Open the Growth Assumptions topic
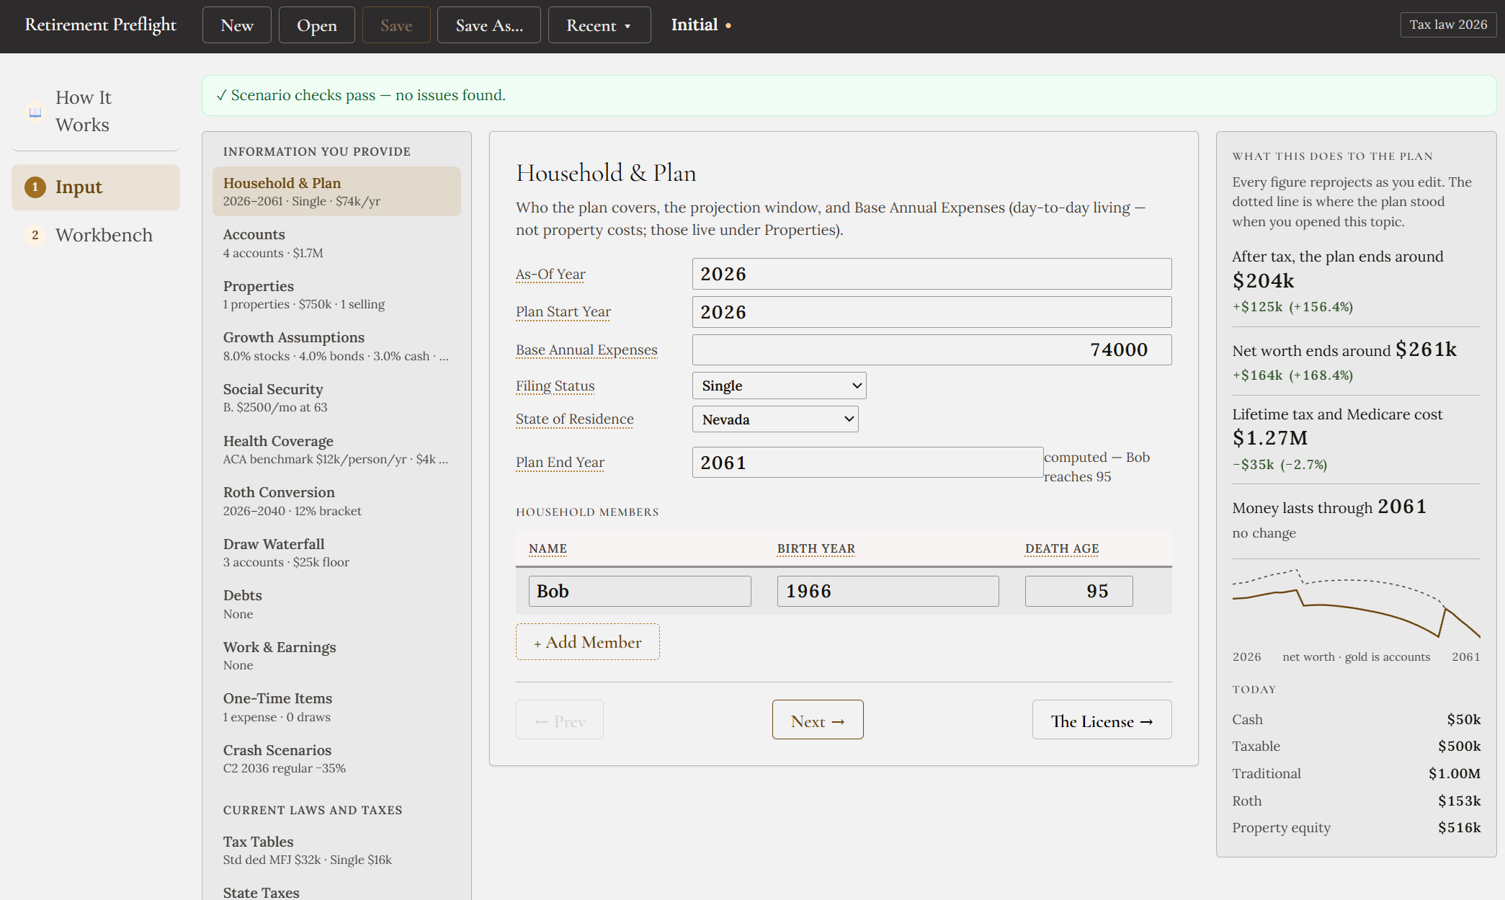This screenshot has height=900, width=1505. (336, 347)
